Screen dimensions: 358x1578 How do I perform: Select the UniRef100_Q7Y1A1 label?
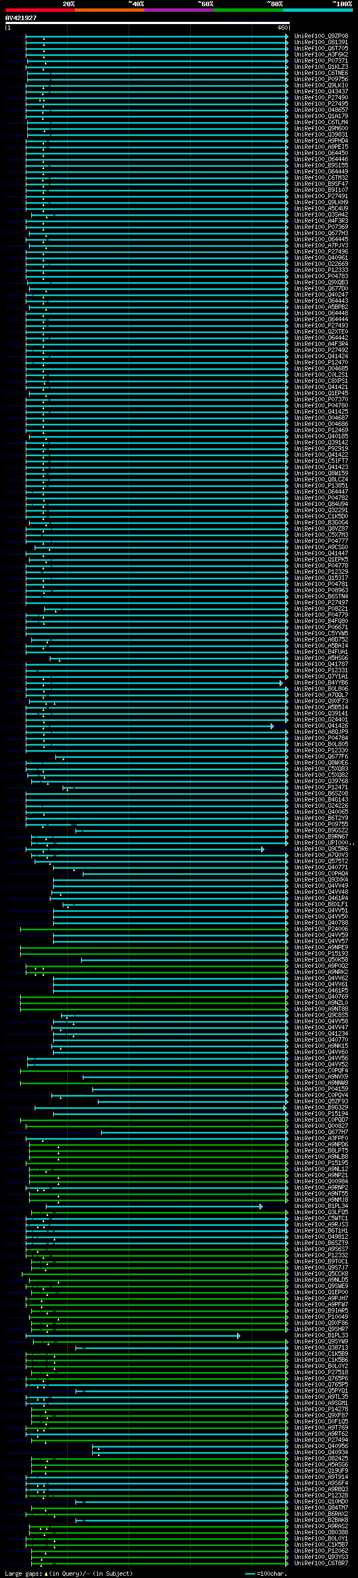tap(321, 676)
